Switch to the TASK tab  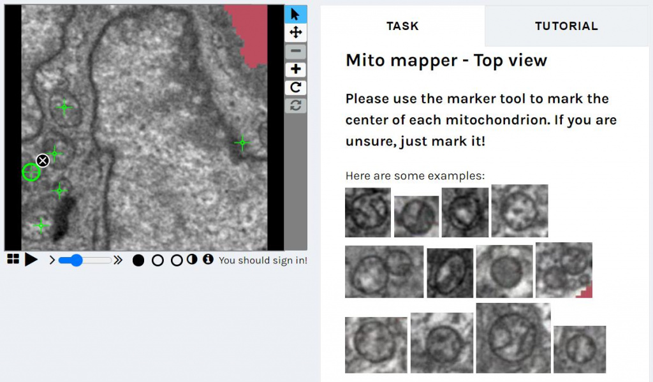point(402,26)
